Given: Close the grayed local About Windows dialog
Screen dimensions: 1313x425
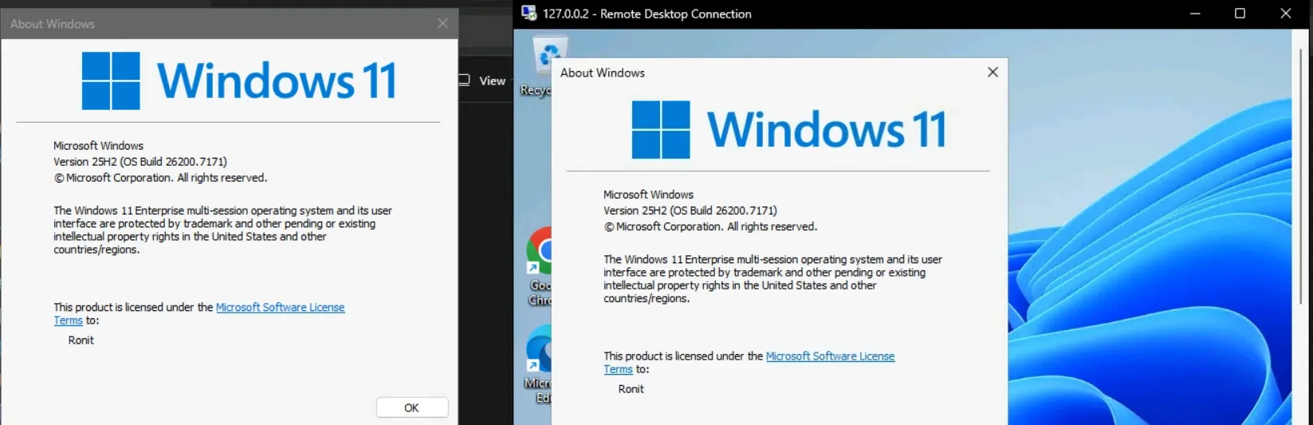Looking at the screenshot, I should point(442,24).
